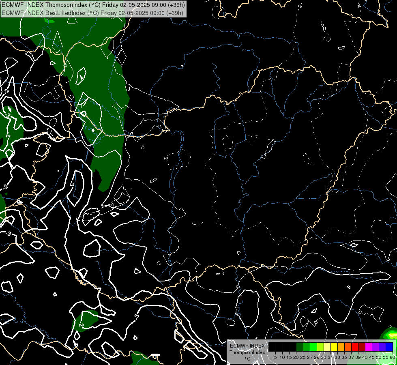Click the BestLiftedIndex title line at top

(x=92, y=13)
